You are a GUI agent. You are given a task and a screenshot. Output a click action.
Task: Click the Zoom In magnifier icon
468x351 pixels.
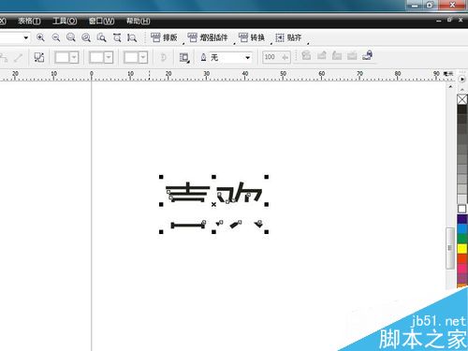[x=40, y=37]
